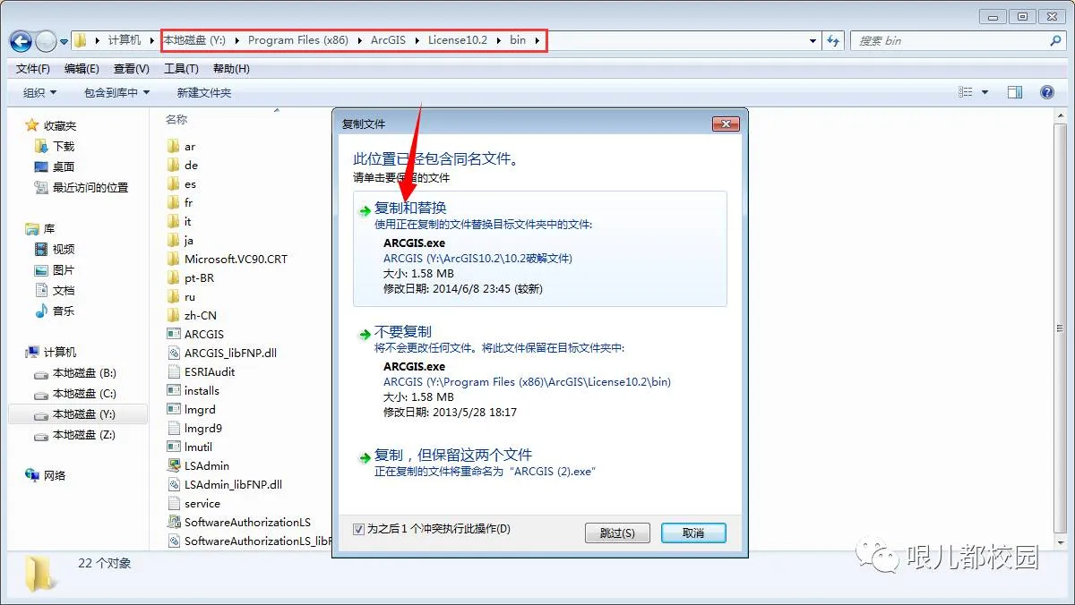Open the 查看(V) menu

tap(132, 69)
